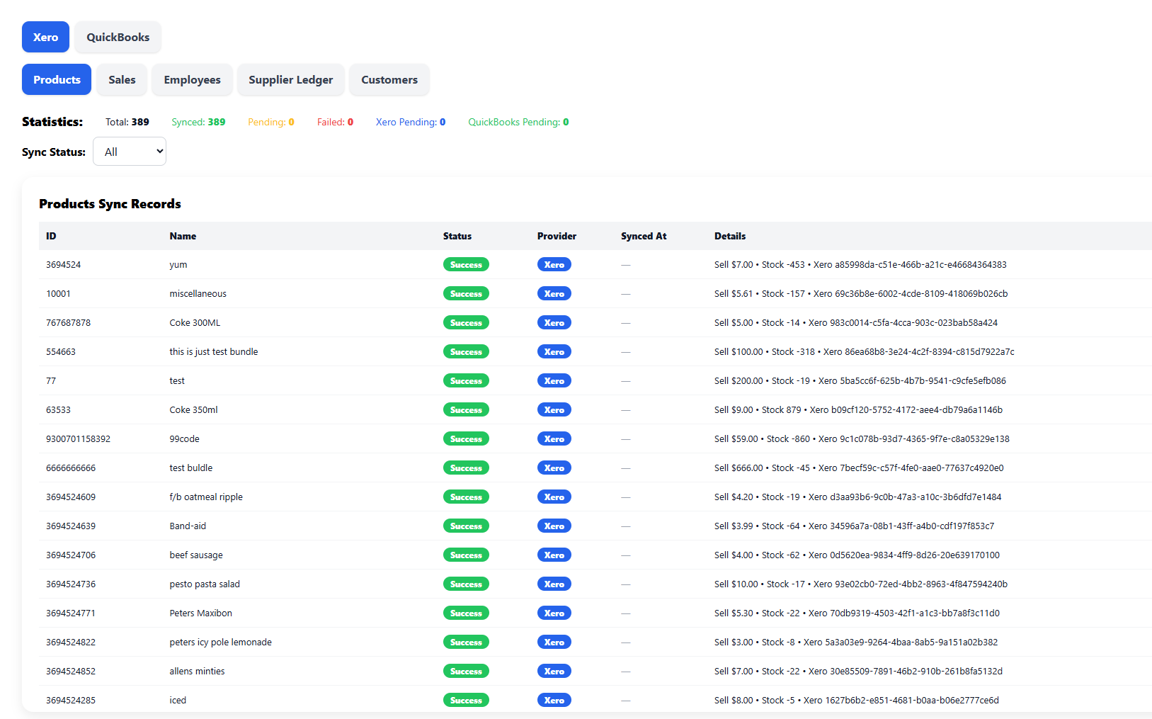Viewport: 1152px width, 719px height.
Task: Click the 'Products Sync Records' heading
Action: coord(110,204)
